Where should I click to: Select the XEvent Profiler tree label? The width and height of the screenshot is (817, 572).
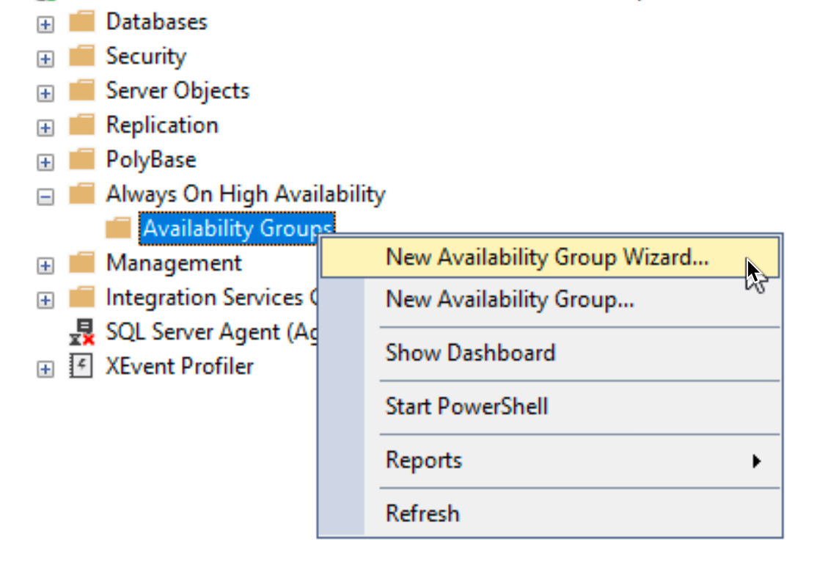click(180, 366)
